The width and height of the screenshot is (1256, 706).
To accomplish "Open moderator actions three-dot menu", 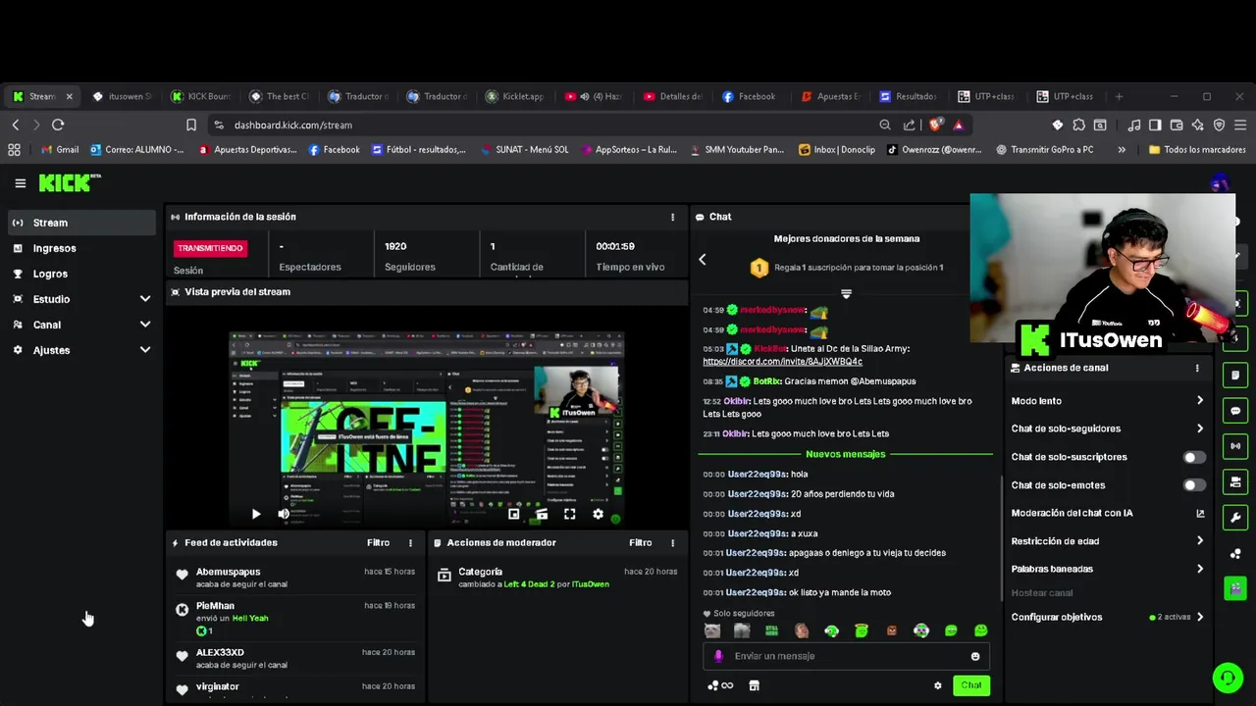I will (x=672, y=542).
